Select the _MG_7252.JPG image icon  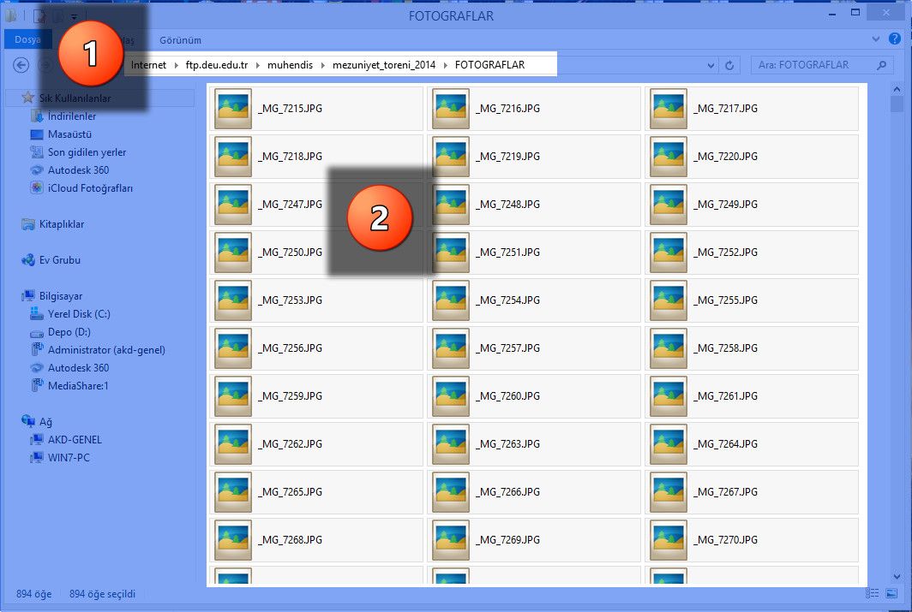click(669, 252)
